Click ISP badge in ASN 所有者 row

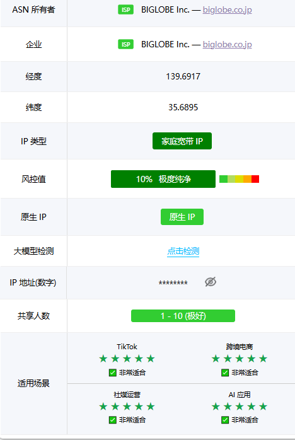pos(125,10)
